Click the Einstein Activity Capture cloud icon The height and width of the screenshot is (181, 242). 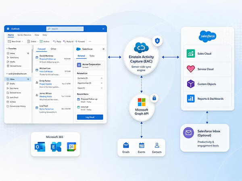[x=141, y=48]
